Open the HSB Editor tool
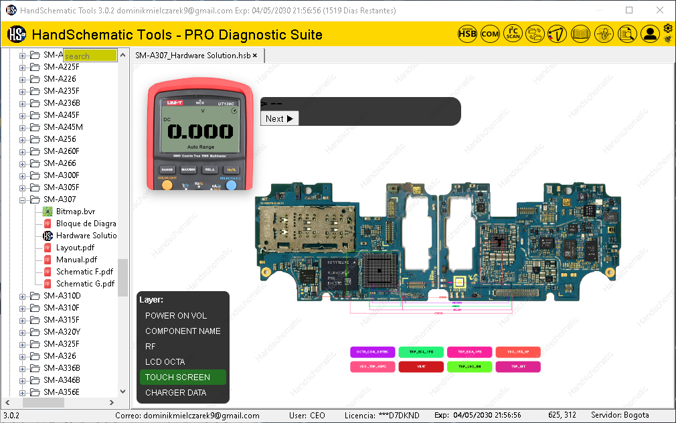This screenshot has height=423, width=676. click(x=467, y=33)
